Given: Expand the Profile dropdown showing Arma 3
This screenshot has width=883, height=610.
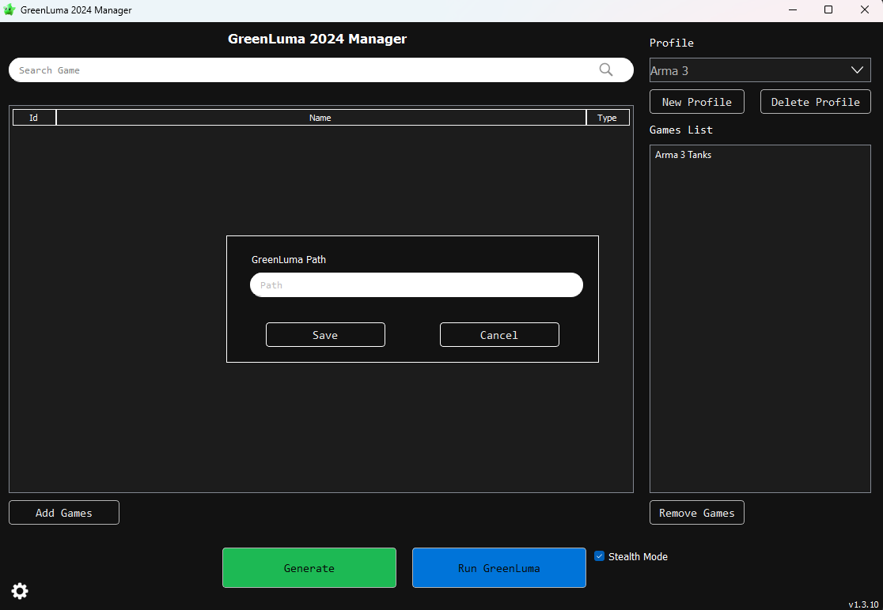Looking at the screenshot, I should tap(760, 70).
